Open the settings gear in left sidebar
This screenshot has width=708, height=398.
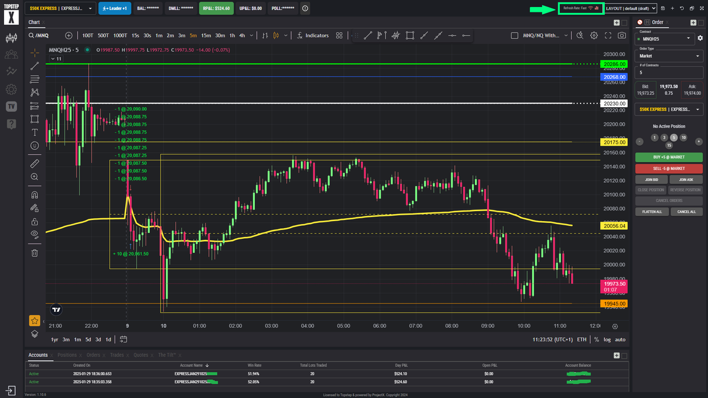point(11,90)
